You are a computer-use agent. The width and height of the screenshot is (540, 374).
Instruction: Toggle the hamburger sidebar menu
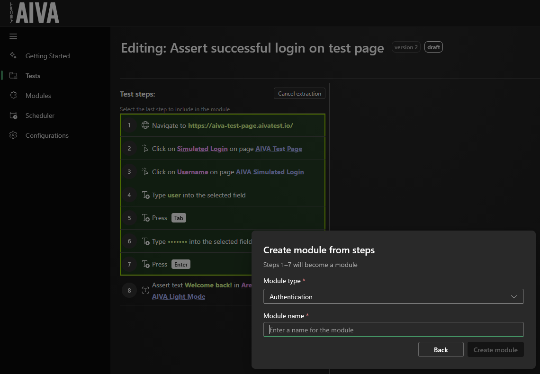tap(13, 36)
